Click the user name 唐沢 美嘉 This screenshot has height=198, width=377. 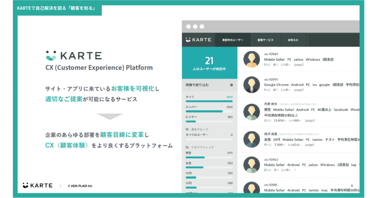coord(270,134)
